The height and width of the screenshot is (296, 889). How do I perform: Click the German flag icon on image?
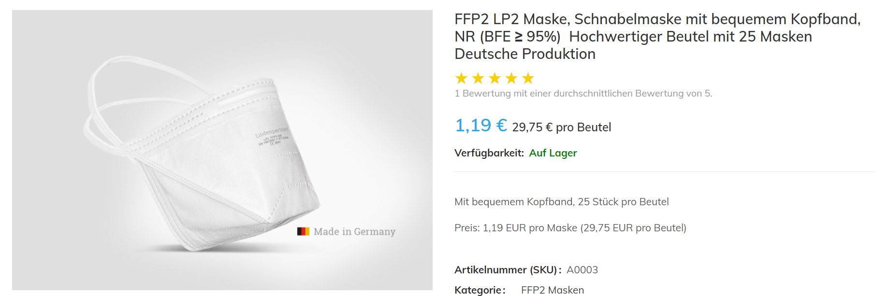[x=303, y=231]
